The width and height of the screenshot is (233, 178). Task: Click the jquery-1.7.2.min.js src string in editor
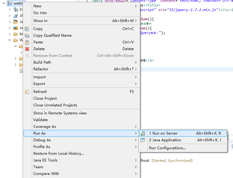click(193, 10)
